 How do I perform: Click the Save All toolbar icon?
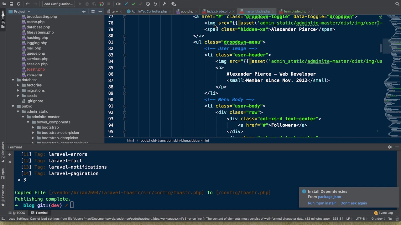click(x=11, y=4)
